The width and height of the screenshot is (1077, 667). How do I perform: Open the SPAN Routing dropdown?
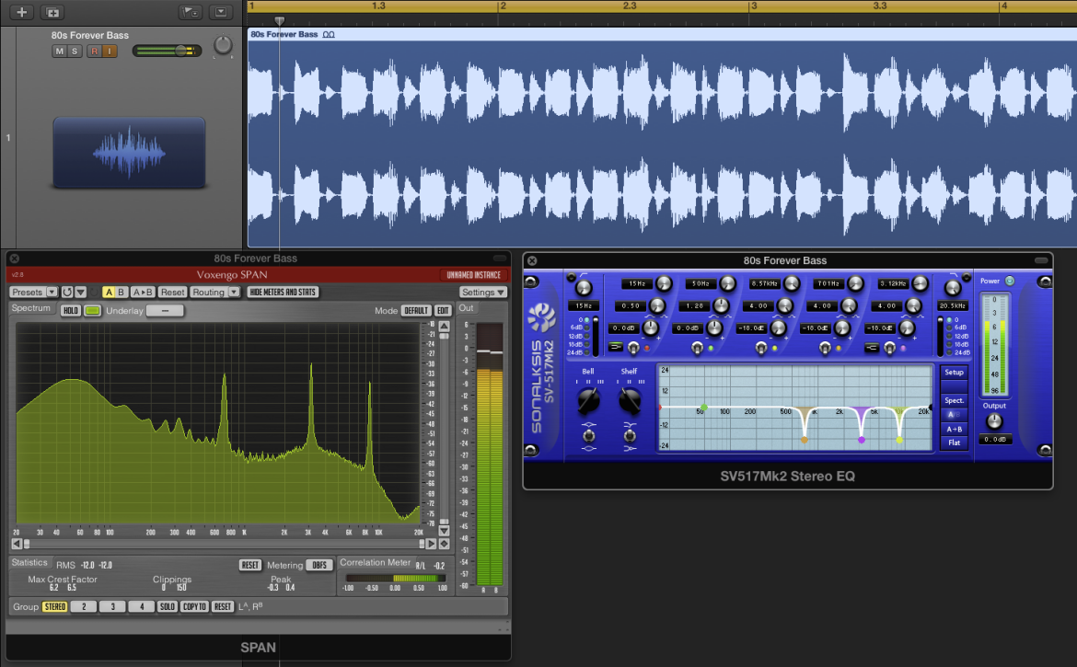tap(215, 293)
